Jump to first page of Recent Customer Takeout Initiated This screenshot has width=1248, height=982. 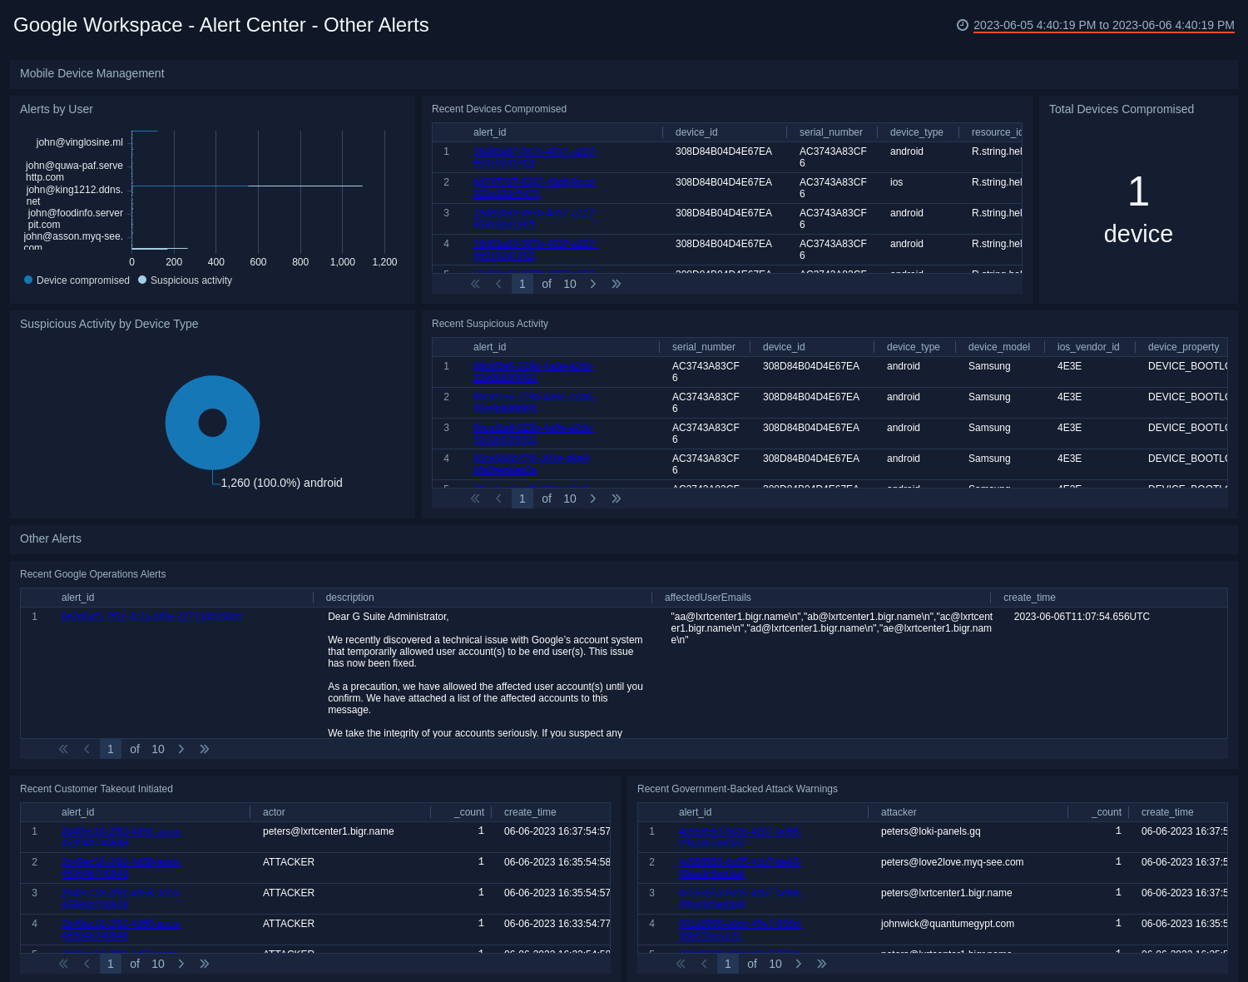pyautogui.click(x=62, y=963)
